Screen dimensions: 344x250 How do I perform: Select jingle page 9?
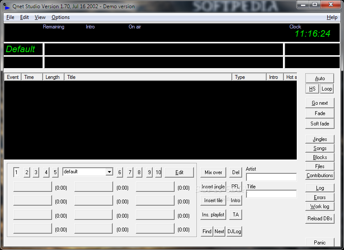pos(149,172)
